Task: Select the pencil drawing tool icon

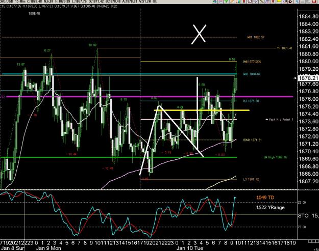Action: [x=232, y=2]
